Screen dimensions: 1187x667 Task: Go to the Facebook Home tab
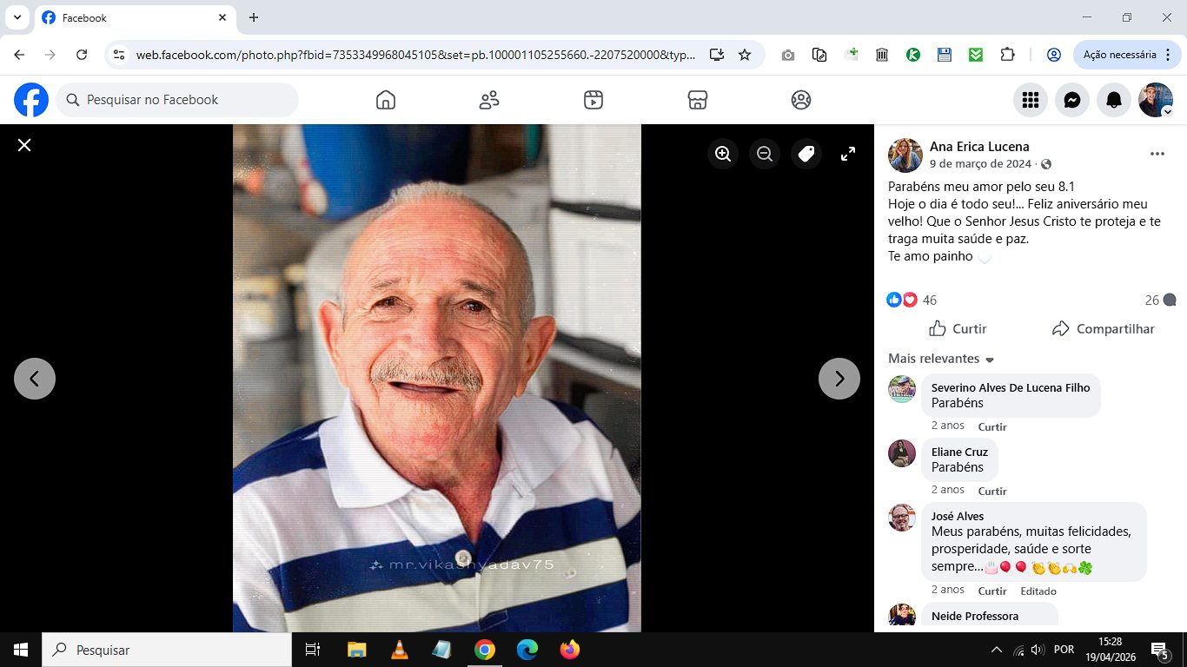pyautogui.click(x=386, y=100)
